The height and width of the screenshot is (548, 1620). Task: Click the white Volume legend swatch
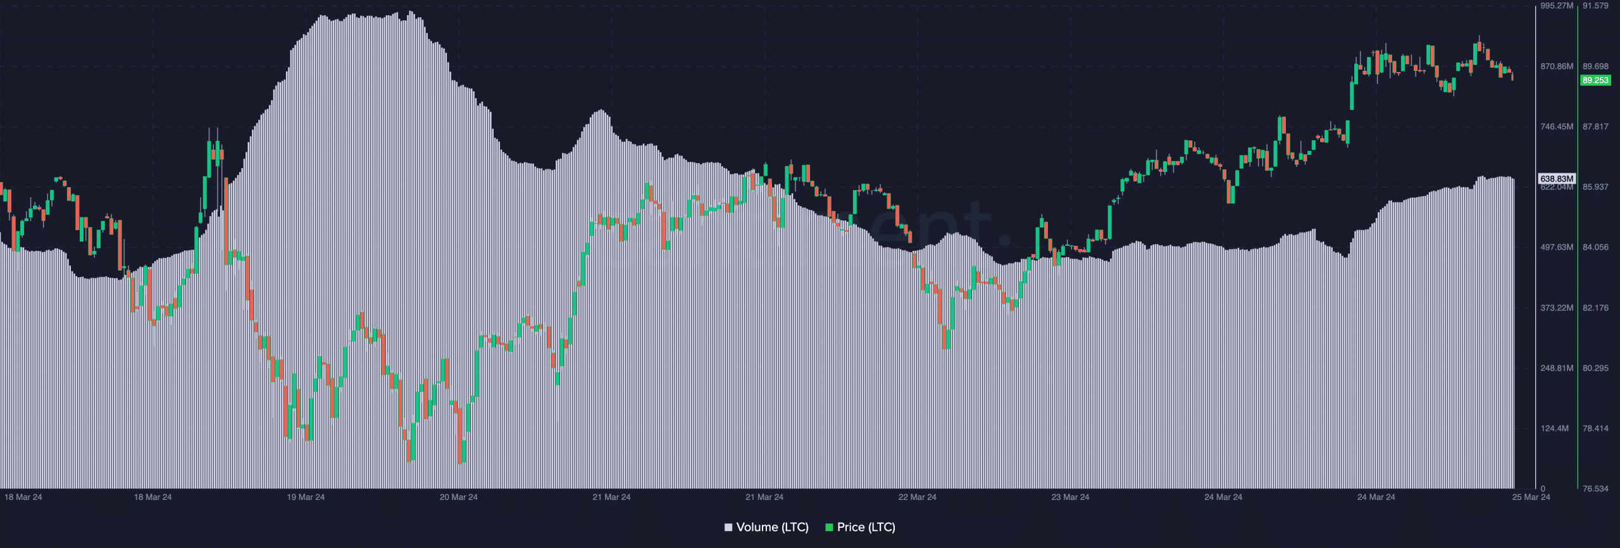click(x=728, y=527)
